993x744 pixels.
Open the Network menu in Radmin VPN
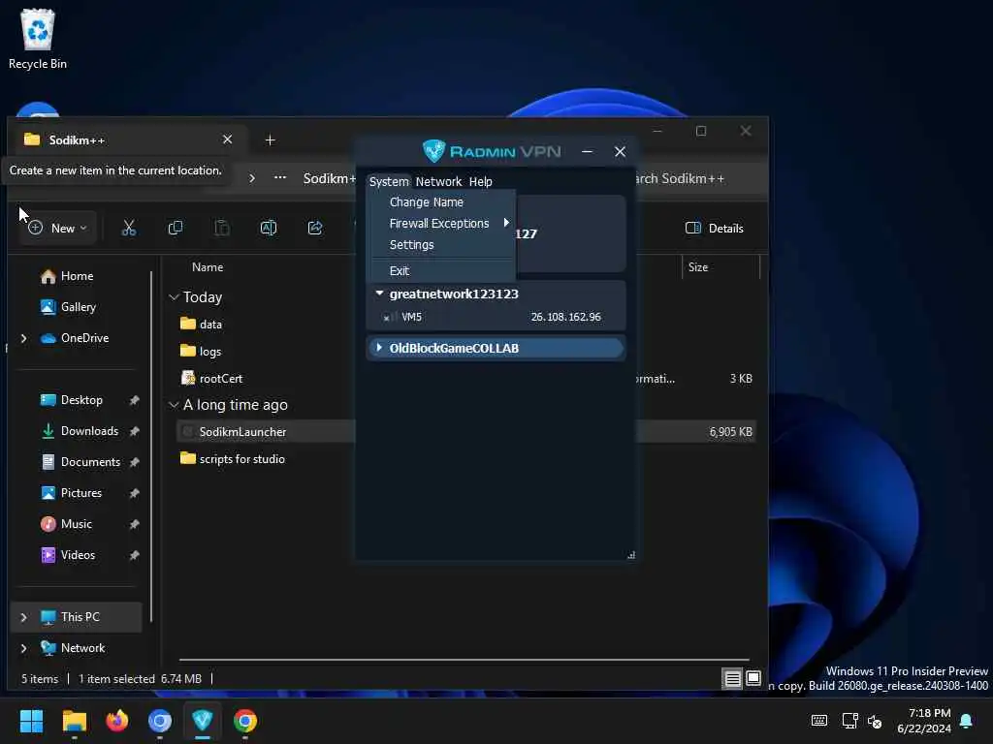coord(438,181)
